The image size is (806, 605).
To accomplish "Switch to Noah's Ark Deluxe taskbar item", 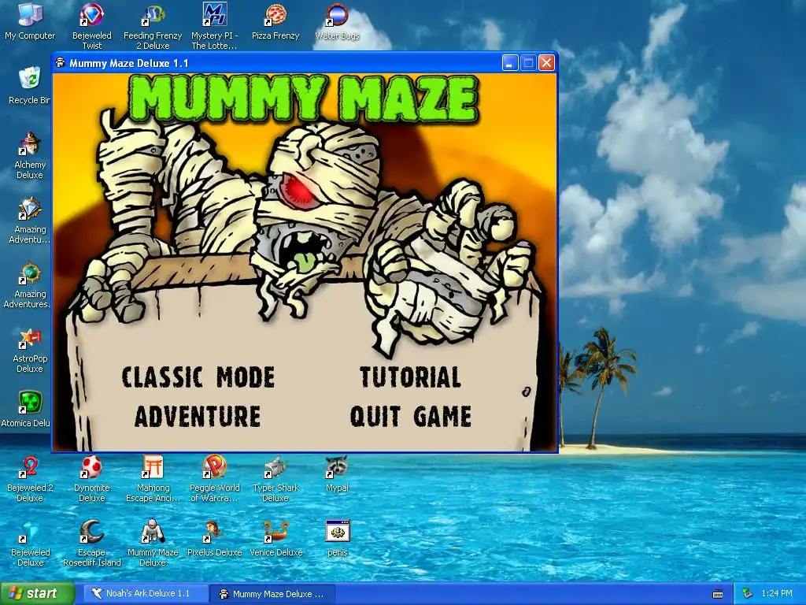I will click(x=146, y=594).
